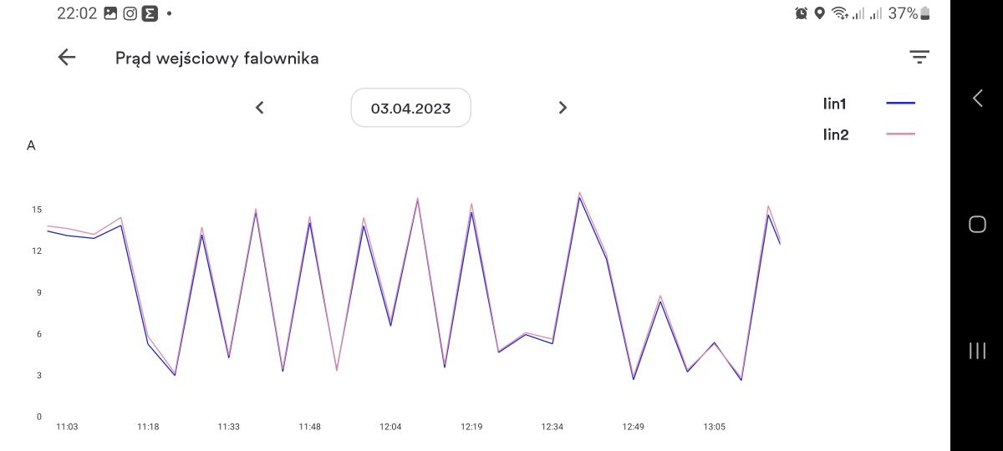1003x451 pixels.
Task: Click the 11:03 time axis label
Action: pyautogui.click(x=67, y=427)
